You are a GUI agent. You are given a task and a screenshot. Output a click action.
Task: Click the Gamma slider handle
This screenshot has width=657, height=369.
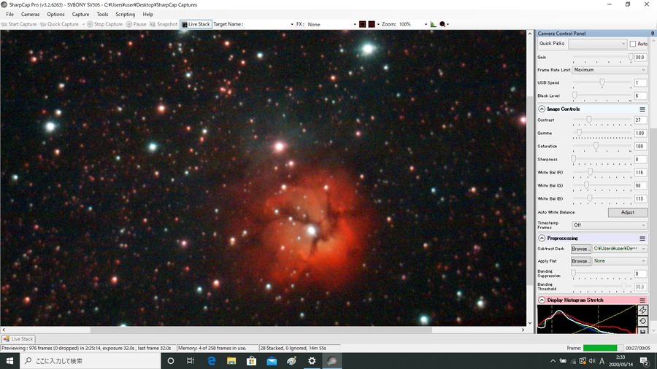point(579,133)
